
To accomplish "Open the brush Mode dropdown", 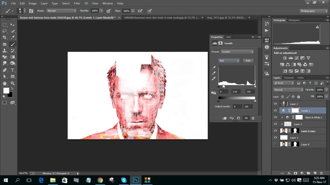I will coord(61,11).
